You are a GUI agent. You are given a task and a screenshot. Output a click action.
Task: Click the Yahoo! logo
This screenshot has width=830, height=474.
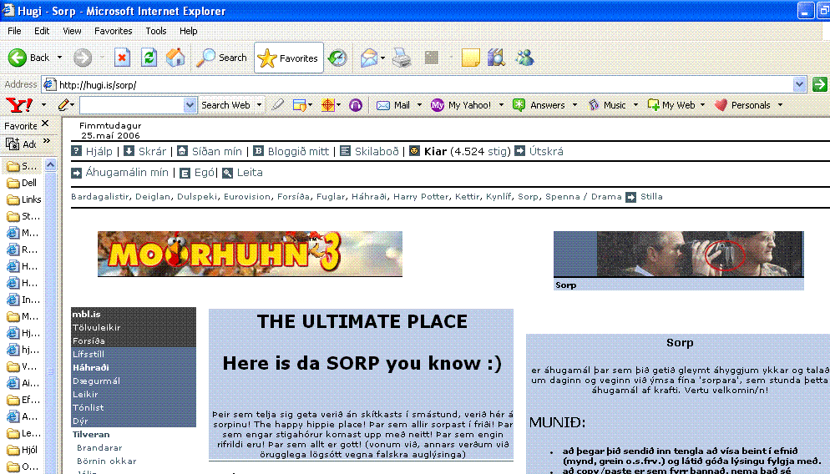click(x=19, y=105)
